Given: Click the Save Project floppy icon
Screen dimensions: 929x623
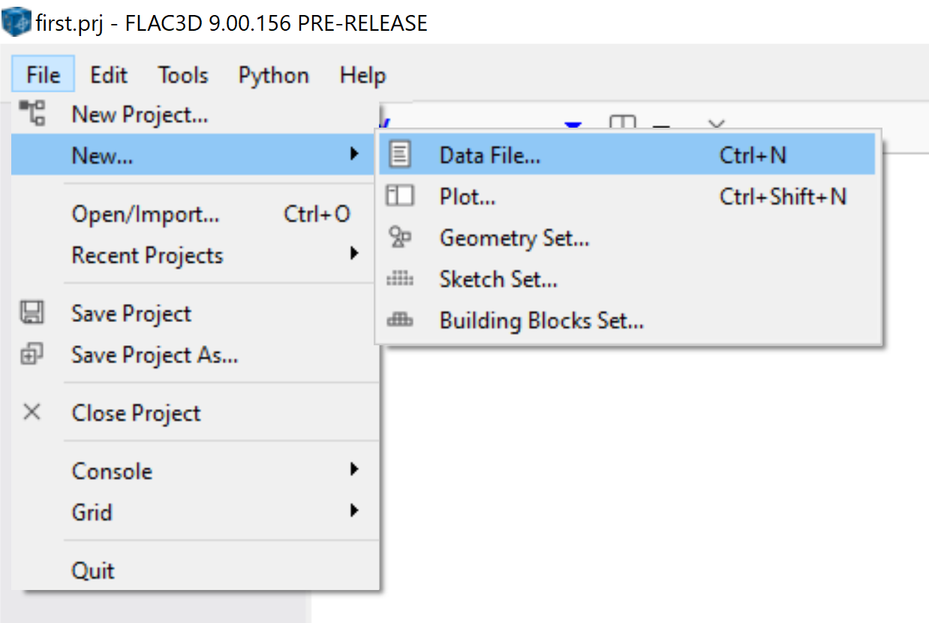Looking at the screenshot, I should [32, 313].
